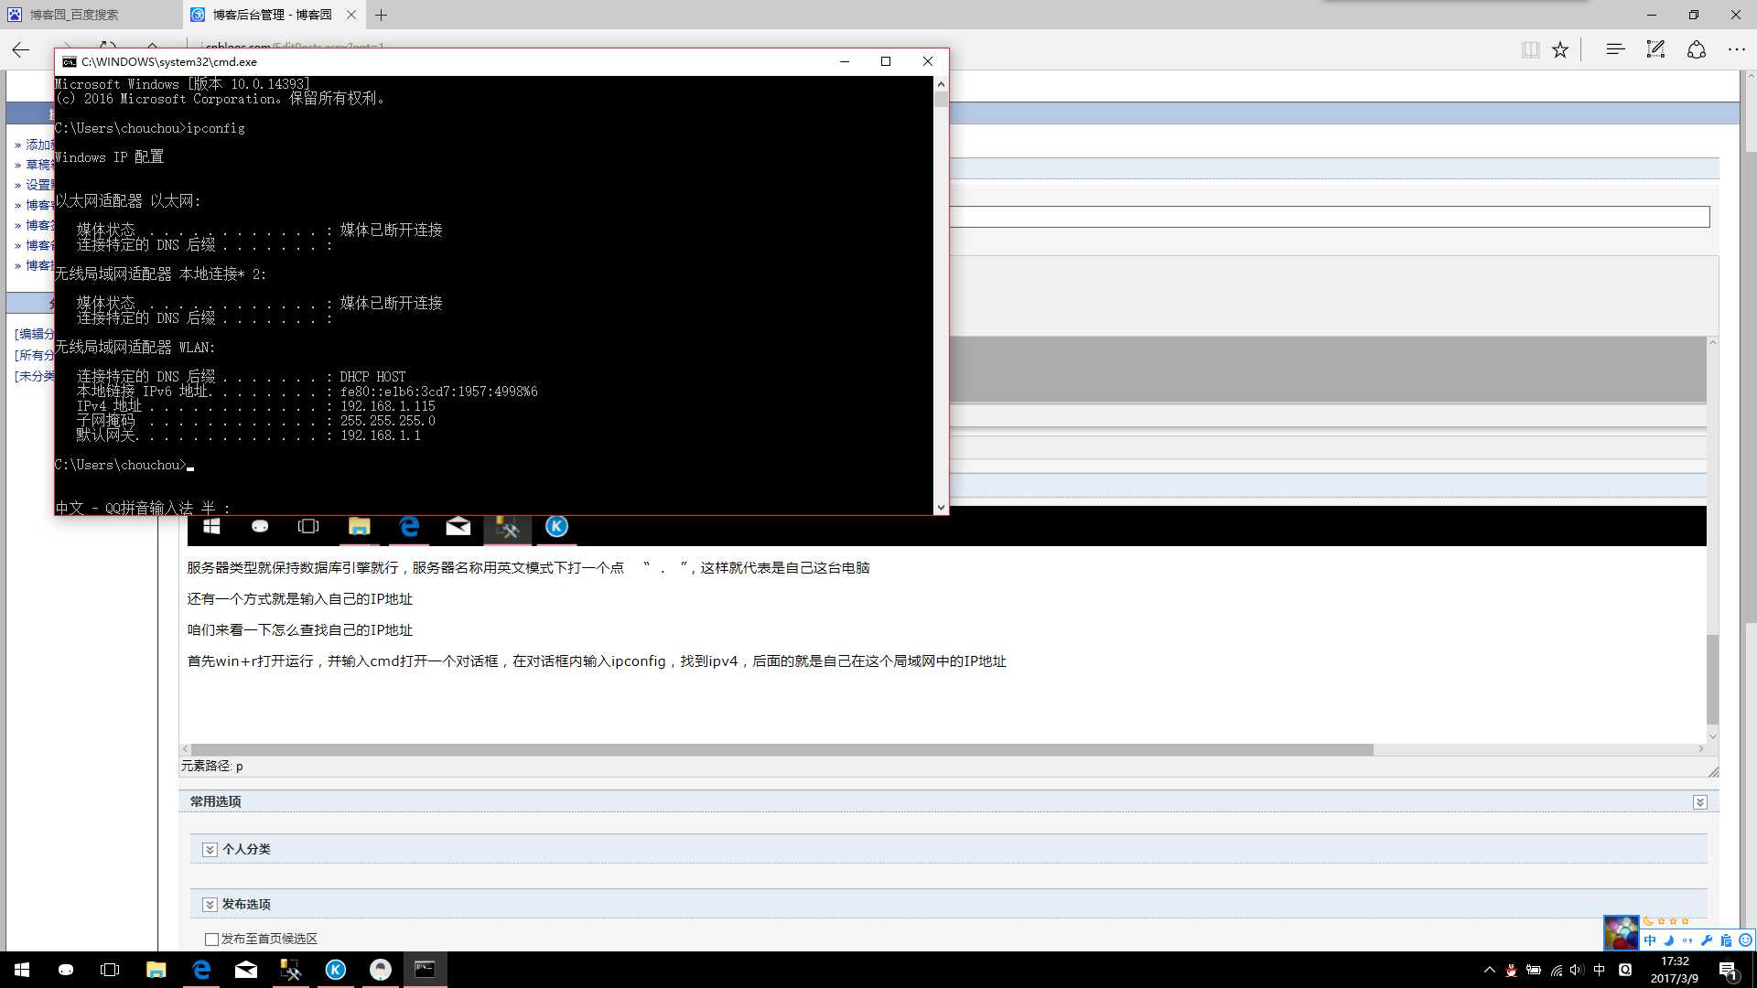The height and width of the screenshot is (988, 1757).
Task: Collapse the 常用选项 panel
Action: click(1699, 802)
